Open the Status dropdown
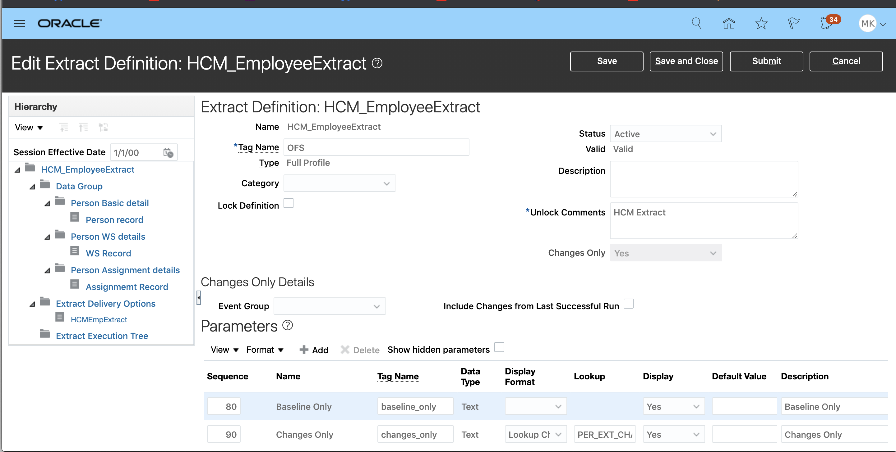 [665, 134]
